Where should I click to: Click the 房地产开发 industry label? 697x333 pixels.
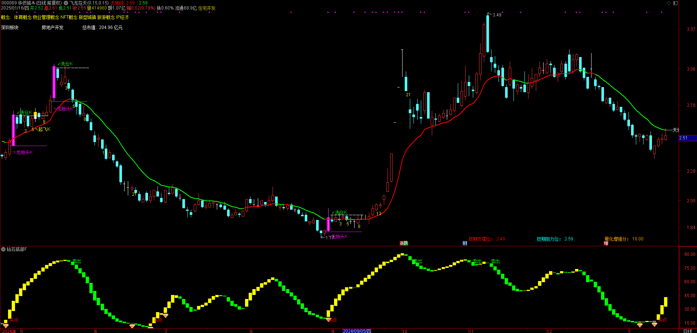tap(52, 27)
